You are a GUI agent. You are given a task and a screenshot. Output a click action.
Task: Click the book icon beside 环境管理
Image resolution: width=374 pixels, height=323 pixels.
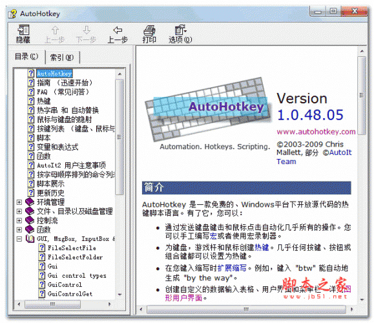[x=30, y=202]
